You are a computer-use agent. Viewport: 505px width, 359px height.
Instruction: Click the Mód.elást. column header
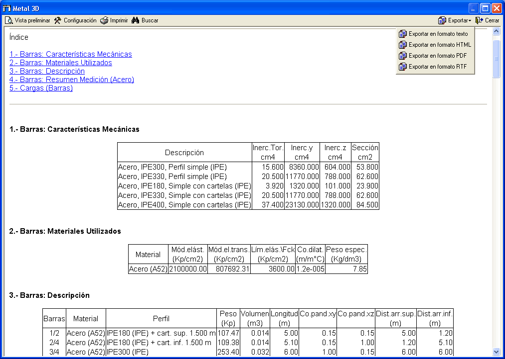(x=188, y=254)
